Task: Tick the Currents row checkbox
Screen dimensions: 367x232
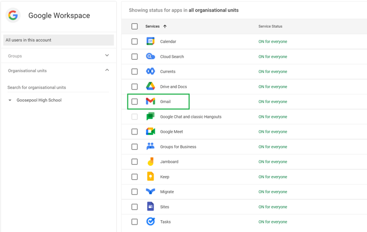Action: pos(134,71)
